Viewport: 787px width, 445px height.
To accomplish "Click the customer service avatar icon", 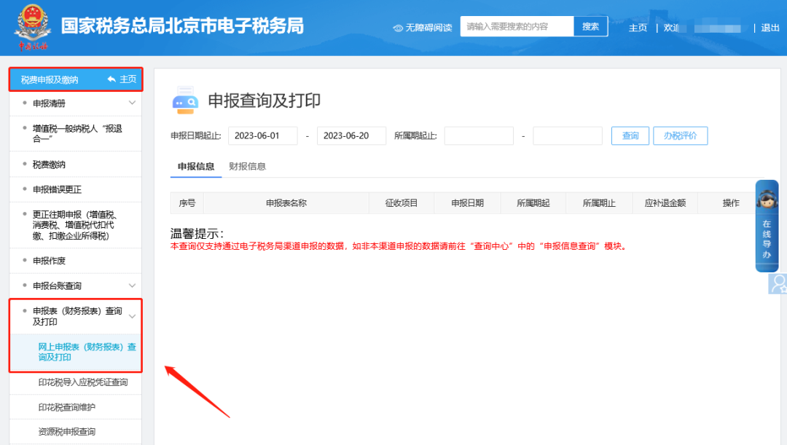I will click(x=778, y=283).
